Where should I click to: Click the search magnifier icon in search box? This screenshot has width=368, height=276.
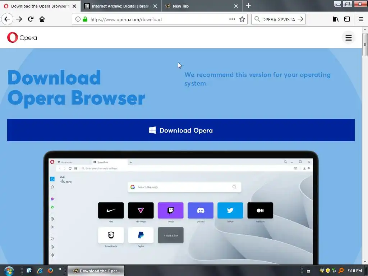pyautogui.click(x=257, y=19)
